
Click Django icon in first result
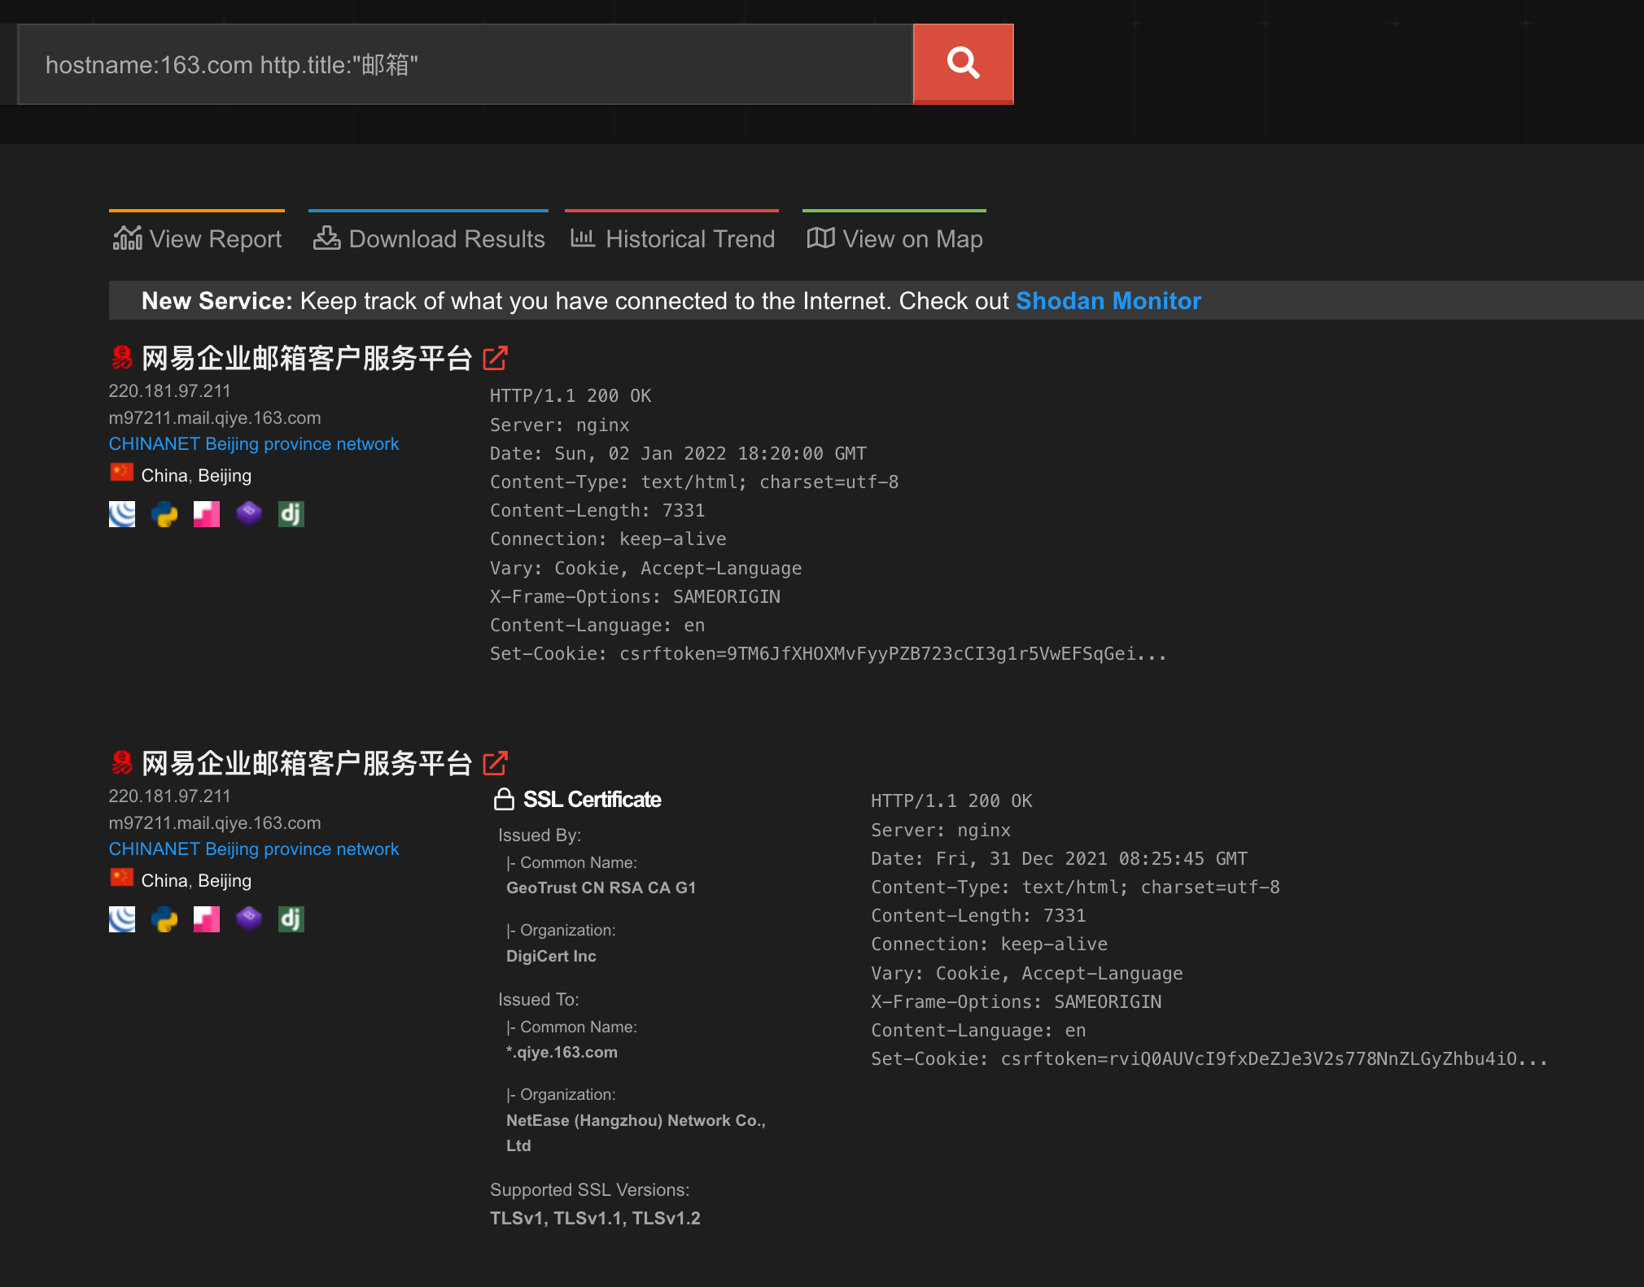point(291,514)
